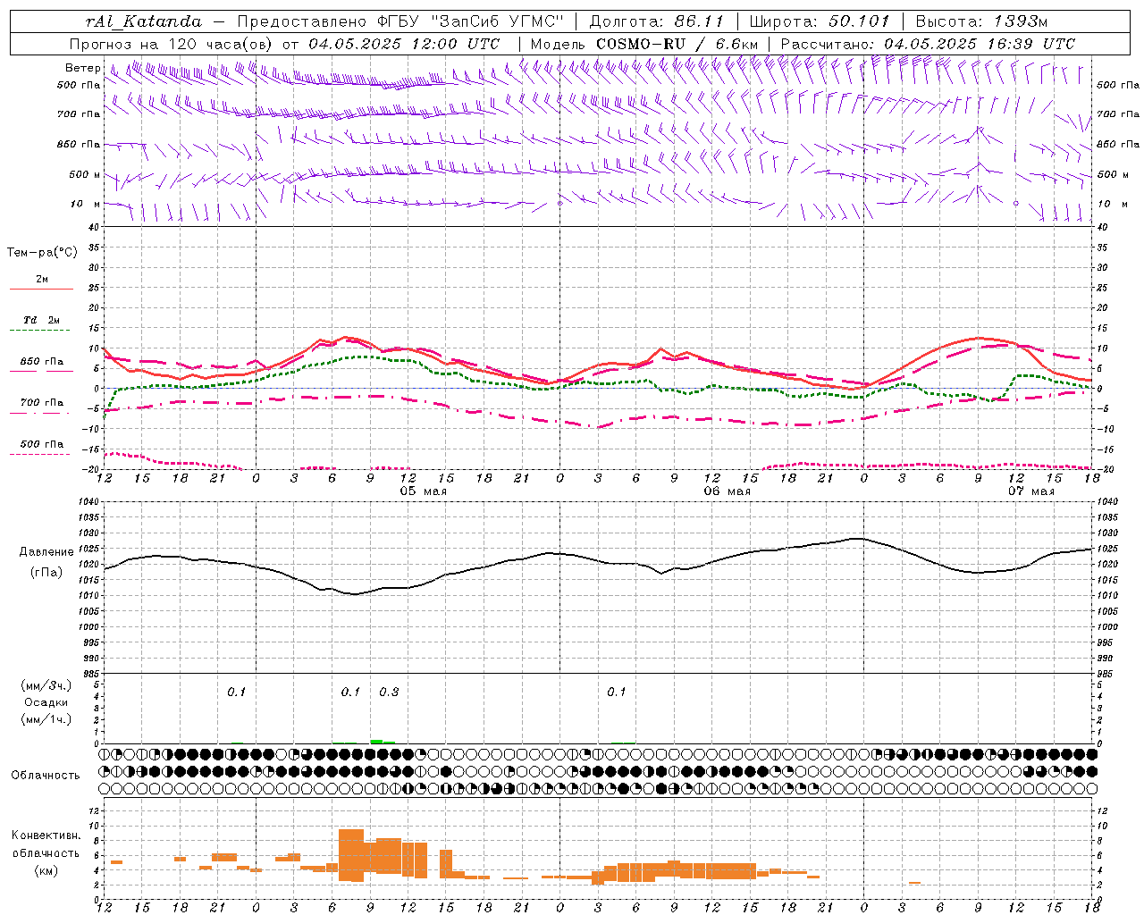Select the 700 гПа temperature legend entry
This screenshot has width=1144, height=915.
[42, 402]
